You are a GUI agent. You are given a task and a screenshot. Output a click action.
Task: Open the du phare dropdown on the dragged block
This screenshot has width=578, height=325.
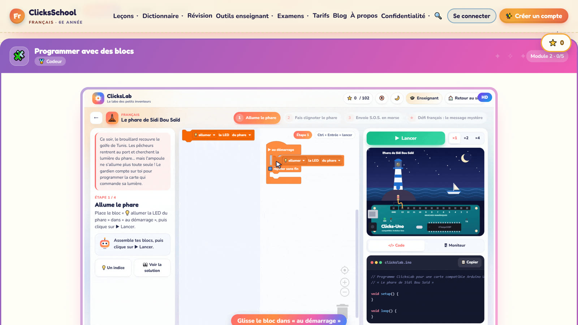(331, 161)
